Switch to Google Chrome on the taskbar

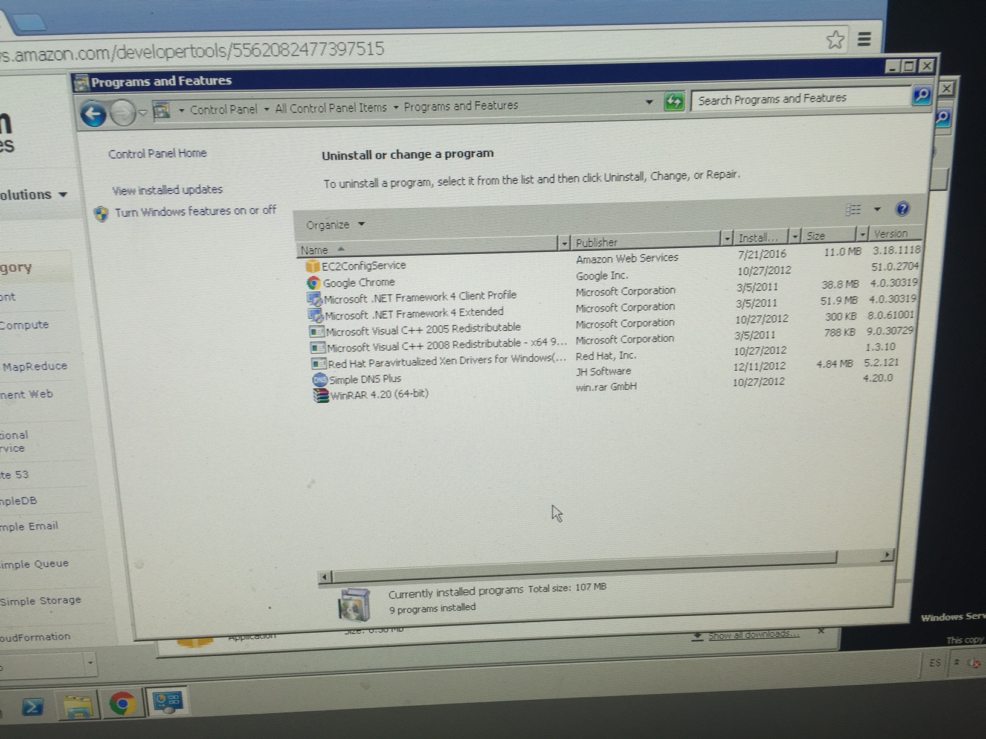[123, 703]
